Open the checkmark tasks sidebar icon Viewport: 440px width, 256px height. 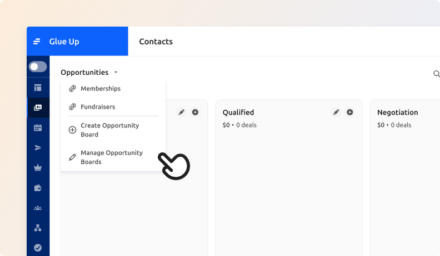click(38, 248)
